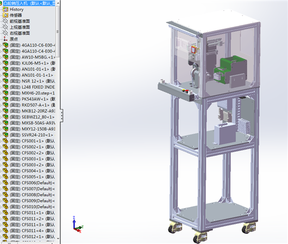Viewport: 288px width, 244px height.
Task: Click the XYZ coordinate triad in viewport
Action: [x=77, y=225]
